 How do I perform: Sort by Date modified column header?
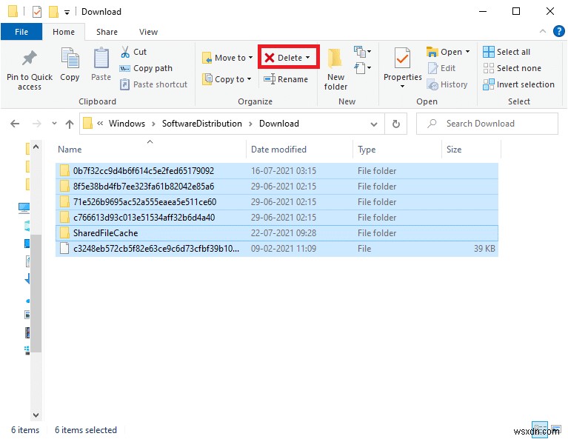click(x=299, y=150)
